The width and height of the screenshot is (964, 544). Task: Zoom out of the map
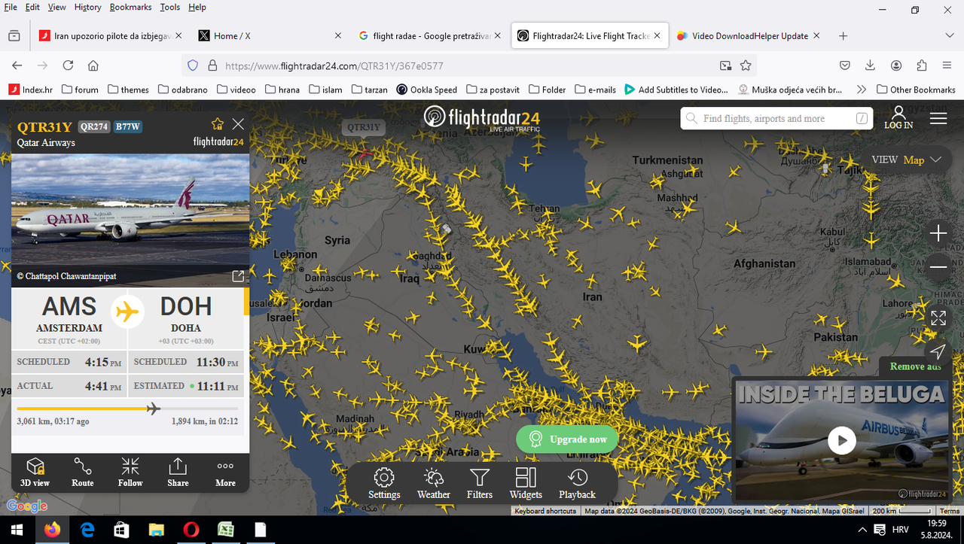[938, 267]
